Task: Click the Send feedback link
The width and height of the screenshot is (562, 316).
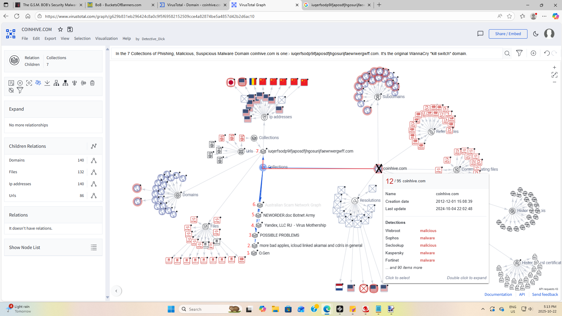Action: point(545,294)
